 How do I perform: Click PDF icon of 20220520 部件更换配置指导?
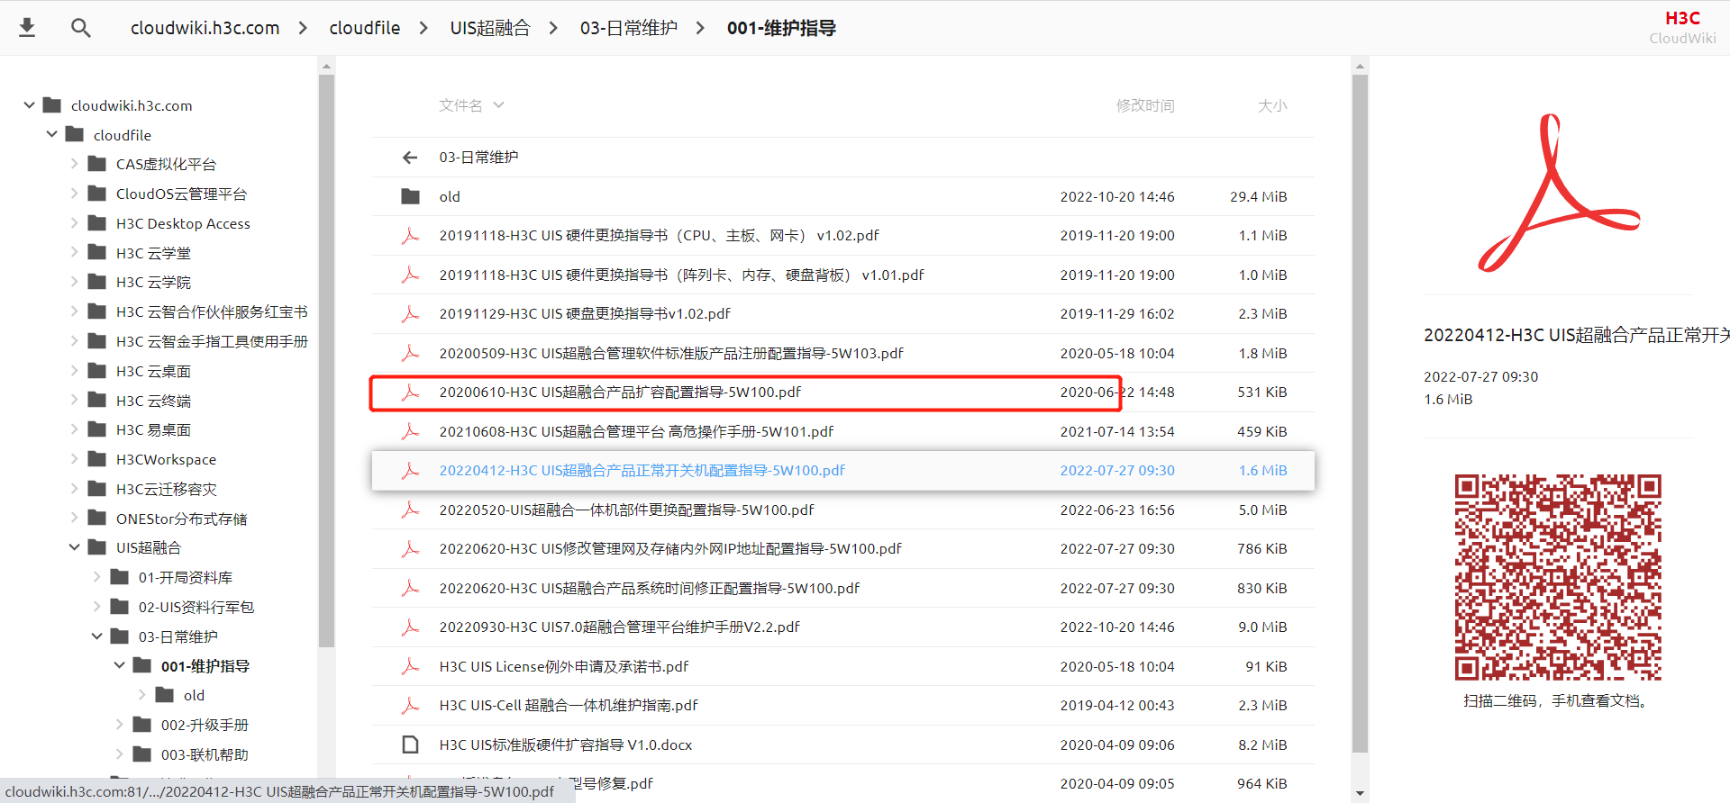tap(410, 510)
